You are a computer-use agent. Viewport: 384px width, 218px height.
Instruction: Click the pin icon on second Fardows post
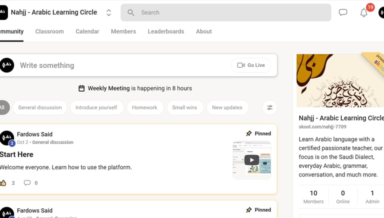(249, 210)
